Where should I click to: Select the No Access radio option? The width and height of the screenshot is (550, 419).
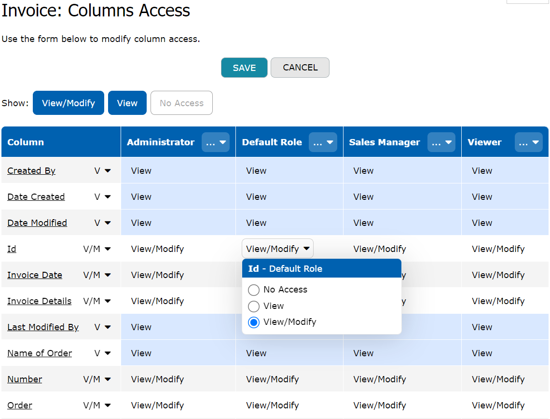(254, 290)
